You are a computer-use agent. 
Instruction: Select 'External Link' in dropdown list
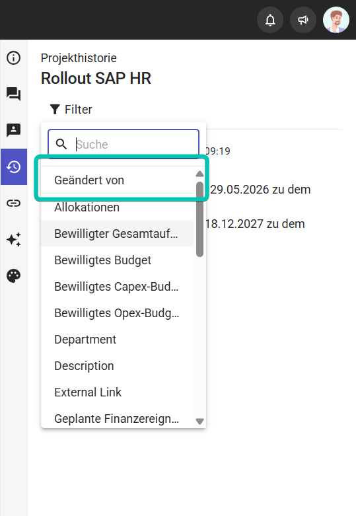[118, 392]
